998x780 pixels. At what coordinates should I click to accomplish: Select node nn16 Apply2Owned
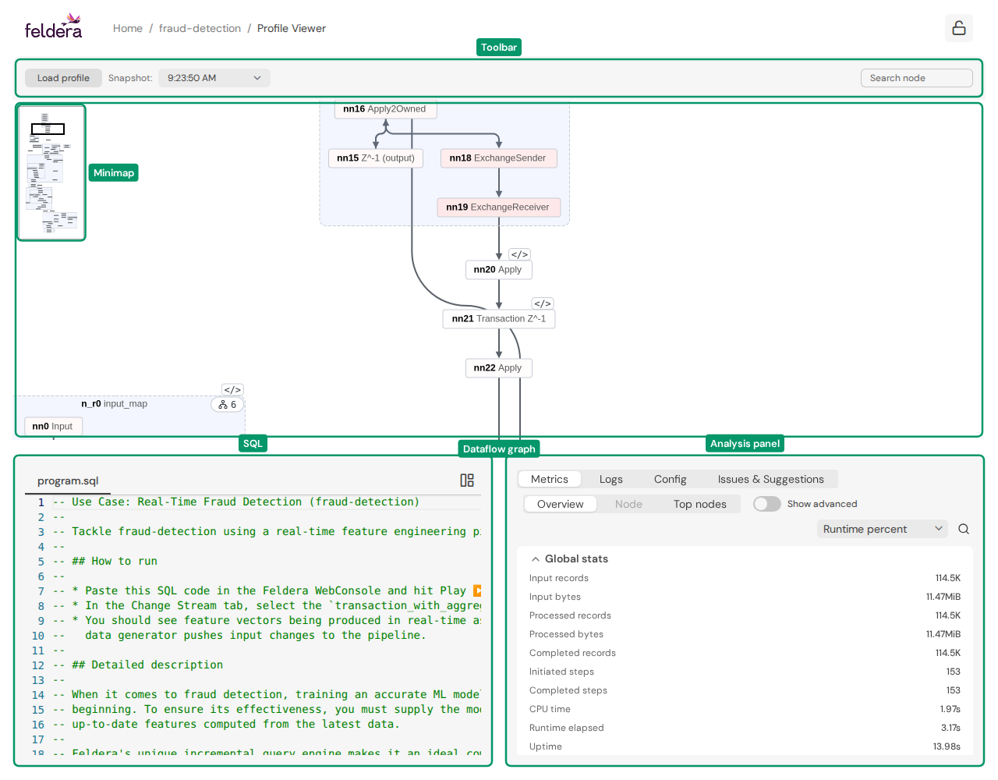[x=385, y=109]
